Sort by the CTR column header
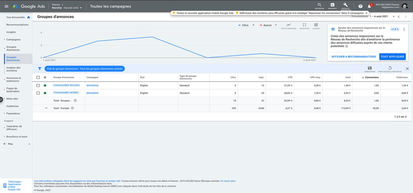413x193 pixels. tap(290, 77)
